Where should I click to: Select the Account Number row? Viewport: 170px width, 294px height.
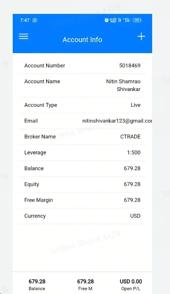[82, 65]
